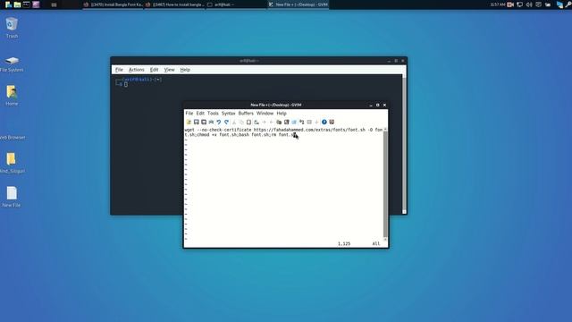Click the clock in the top panel

[x=498, y=4]
